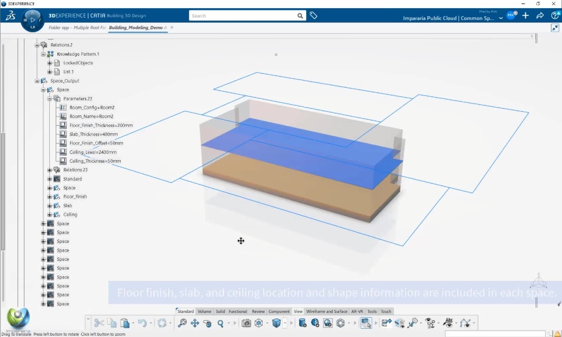Click the layers with eye icon

pyautogui.click(x=400, y=323)
